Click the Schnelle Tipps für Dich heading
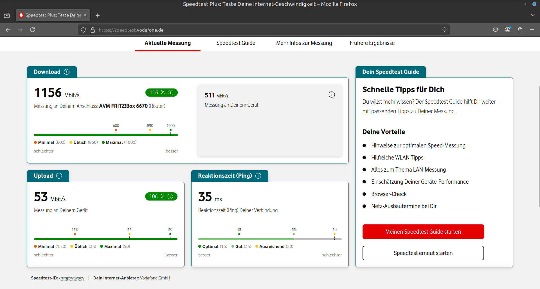Screen dimensions: 540x289 tap(403, 90)
